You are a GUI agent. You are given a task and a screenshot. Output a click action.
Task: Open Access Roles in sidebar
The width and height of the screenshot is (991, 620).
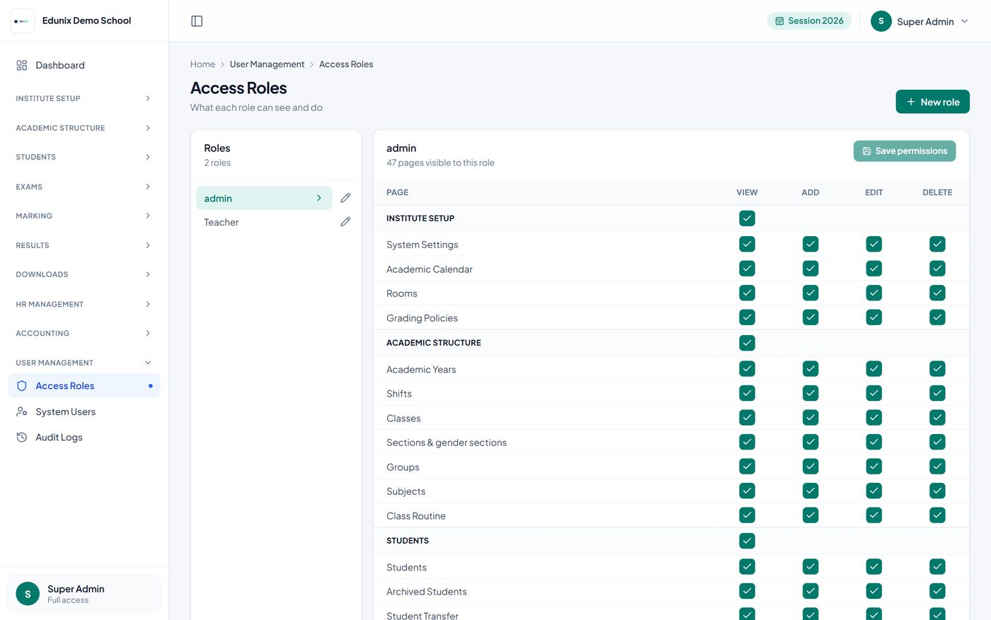point(84,386)
